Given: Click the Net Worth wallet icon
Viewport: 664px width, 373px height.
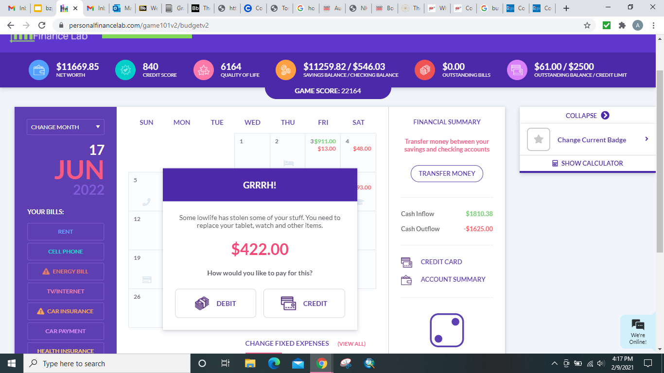Looking at the screenshot, I should pyautogui.click(x=38, y=70).
